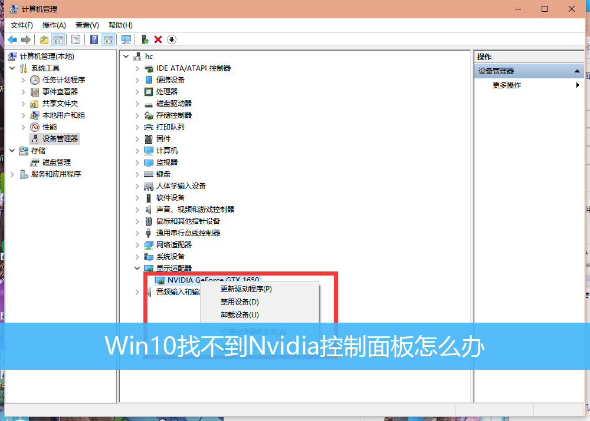
Task: Click the Help question mark toolbar icon
Action: tap(94, 39)
